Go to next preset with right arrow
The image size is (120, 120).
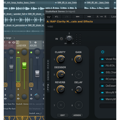click(x=89, y=17)
